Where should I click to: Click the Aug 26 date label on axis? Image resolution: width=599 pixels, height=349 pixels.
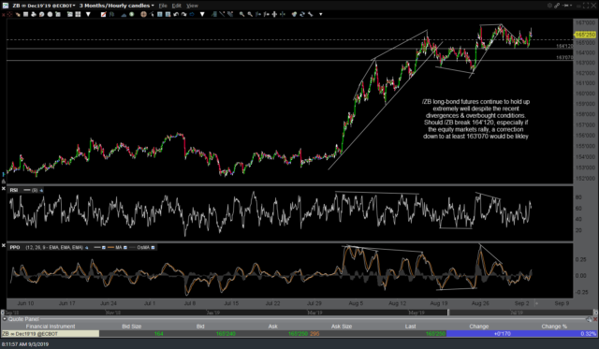point(480,303)
